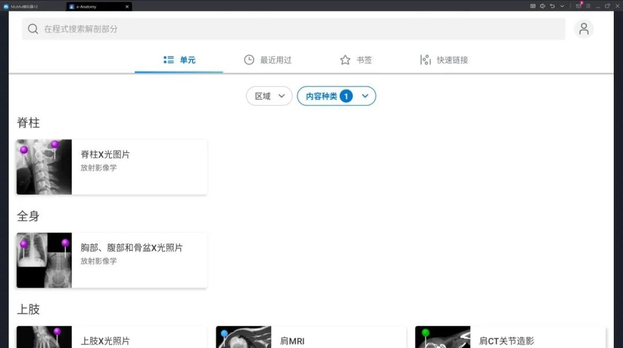This screenshot has width=623, height=348.
Task: Expand the 内容种类 filter dropdown
Action: [336, 96]
